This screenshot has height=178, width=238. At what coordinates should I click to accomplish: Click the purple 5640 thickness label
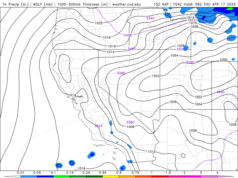pos(221,92)
